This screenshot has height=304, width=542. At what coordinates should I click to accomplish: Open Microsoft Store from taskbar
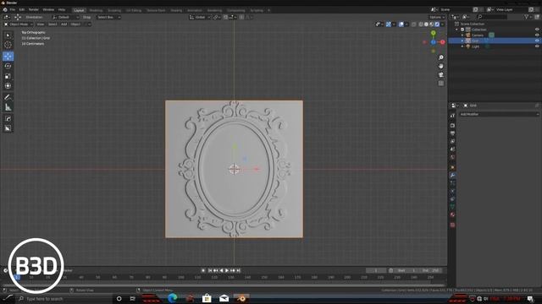(207, 298)
